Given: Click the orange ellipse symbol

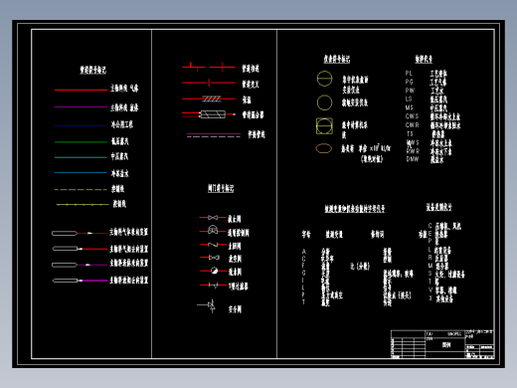Looking at the screenshot, I should pos(324,148).
